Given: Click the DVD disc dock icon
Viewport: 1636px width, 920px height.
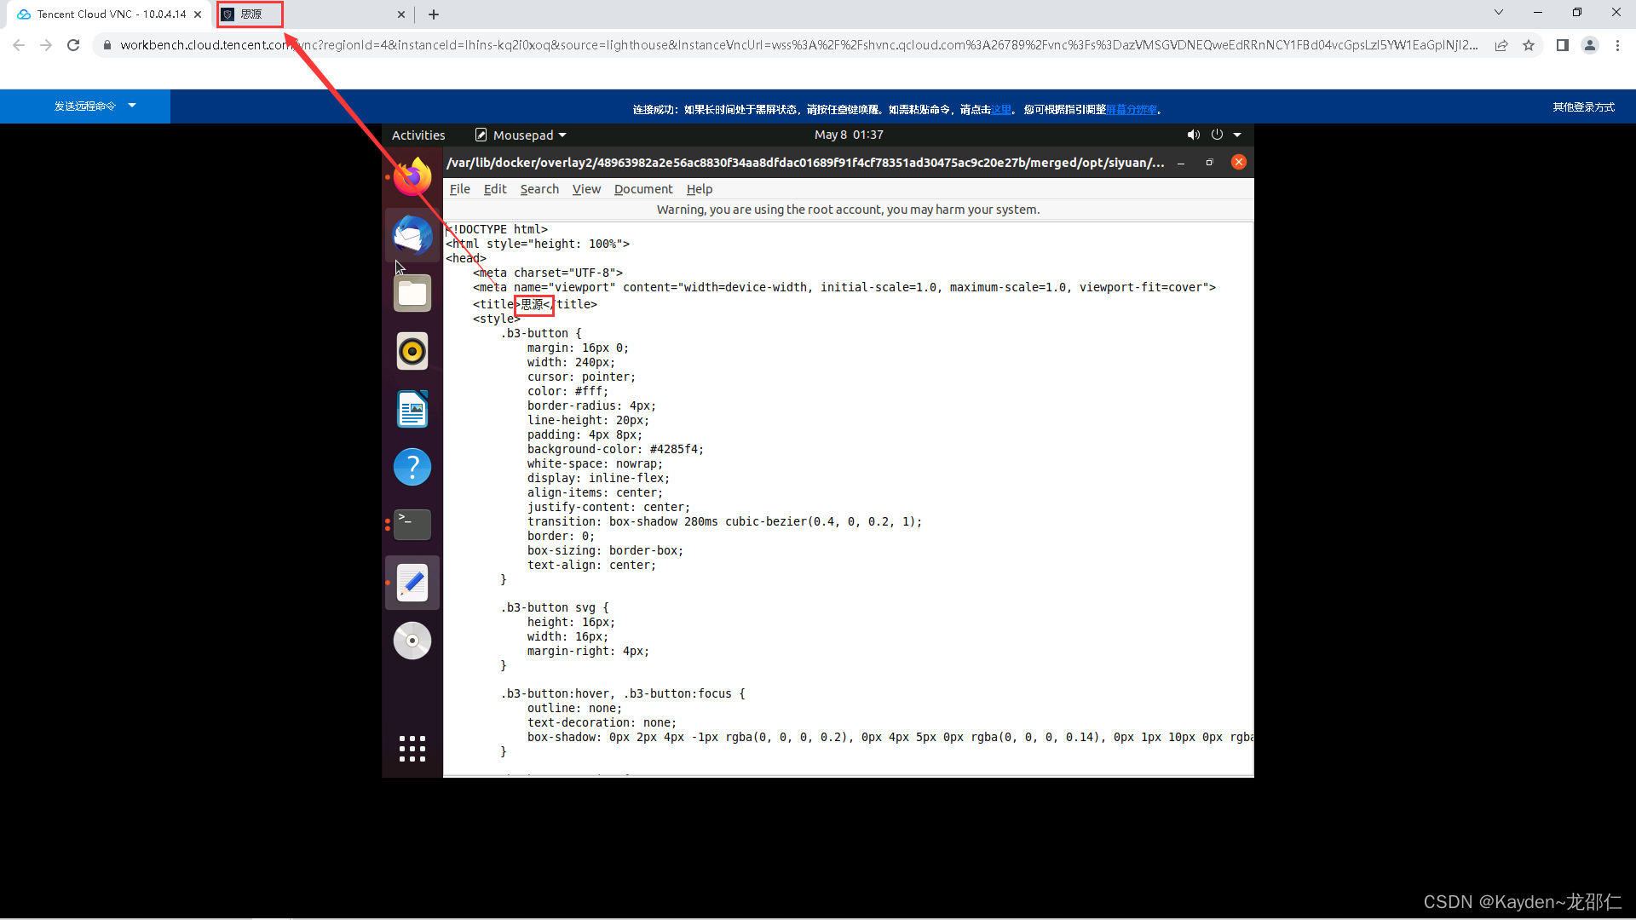Looking at the screenshot, I should pos(412,641).
